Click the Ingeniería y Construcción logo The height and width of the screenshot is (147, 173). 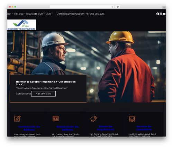(x=22, y=25)
